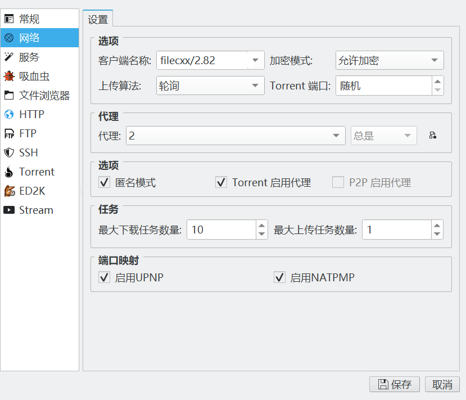Expand 代理 dropdown showing 2
Image resolution: width=466 pixels, height=400 pixels.
point(236,136)
